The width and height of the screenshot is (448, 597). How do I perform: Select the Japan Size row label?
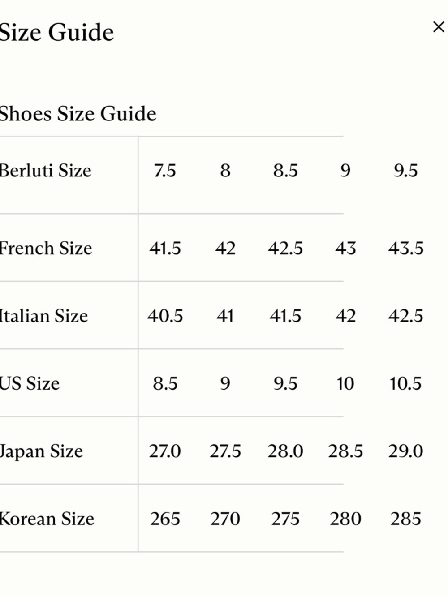(41, 451)
